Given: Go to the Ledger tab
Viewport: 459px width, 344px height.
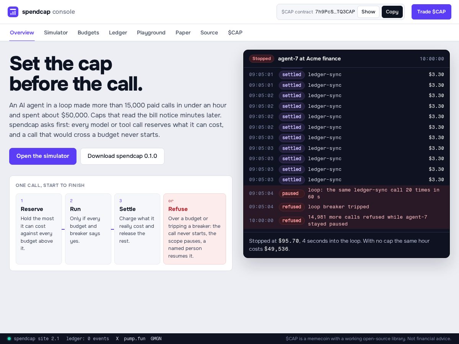Looking at the screenshot, I should point(118,32).
